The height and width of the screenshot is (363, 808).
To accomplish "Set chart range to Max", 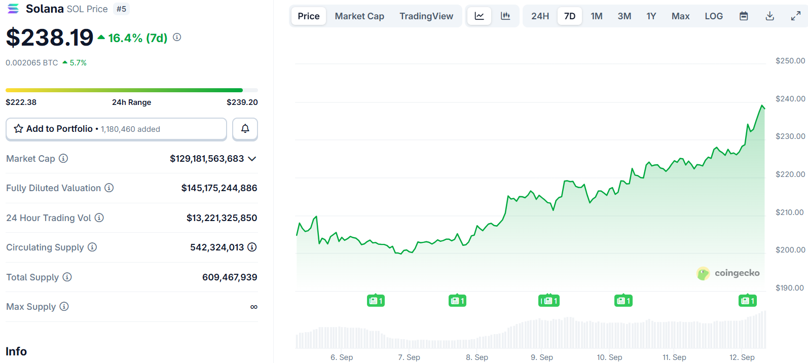I will (x=681, y=16).
